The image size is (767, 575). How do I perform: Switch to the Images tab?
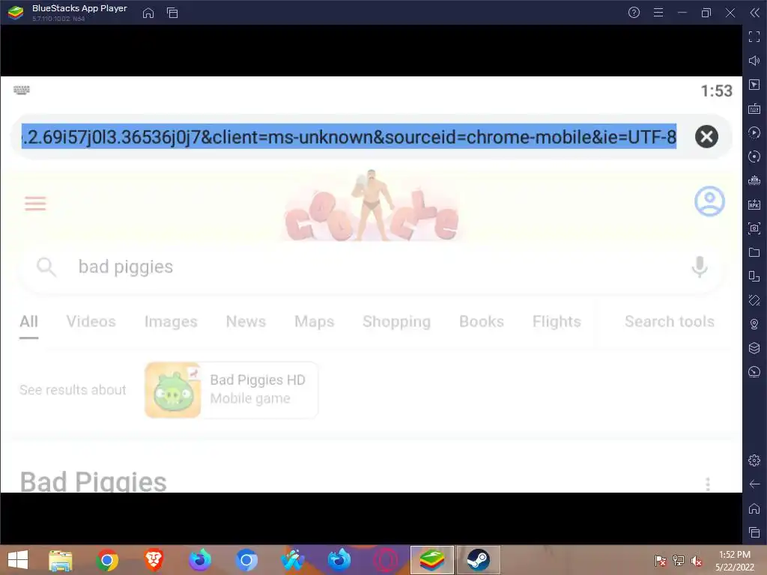tap(171, 321)
